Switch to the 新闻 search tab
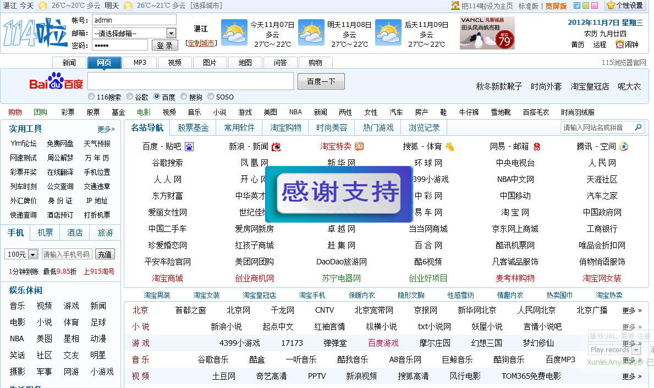 pos(69,63)
